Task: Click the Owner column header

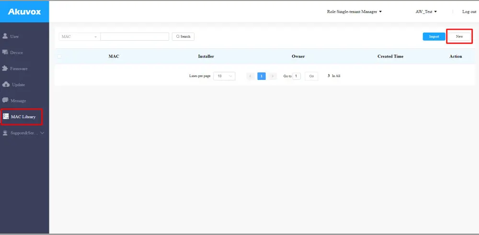Action: pyautogui.click(x=298, y=56)
